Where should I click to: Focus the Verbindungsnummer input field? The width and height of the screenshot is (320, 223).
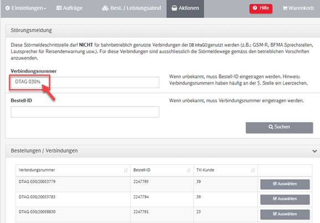pos(85,82)
